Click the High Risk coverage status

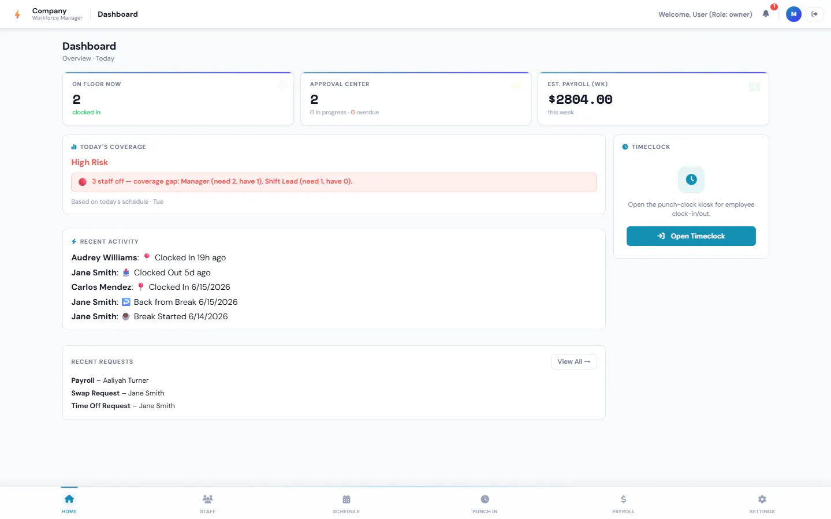click(90, 162)
